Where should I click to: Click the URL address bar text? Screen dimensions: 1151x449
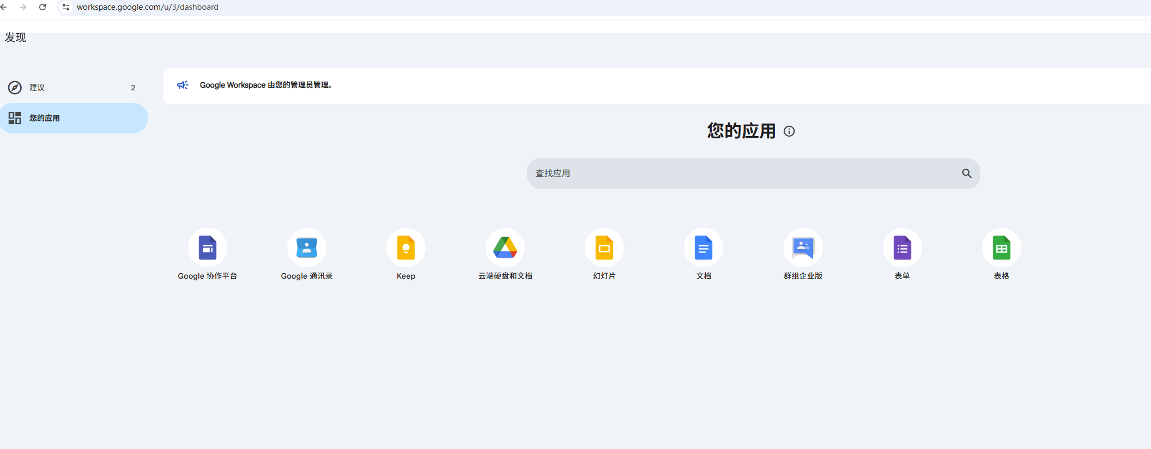point(147,7)
